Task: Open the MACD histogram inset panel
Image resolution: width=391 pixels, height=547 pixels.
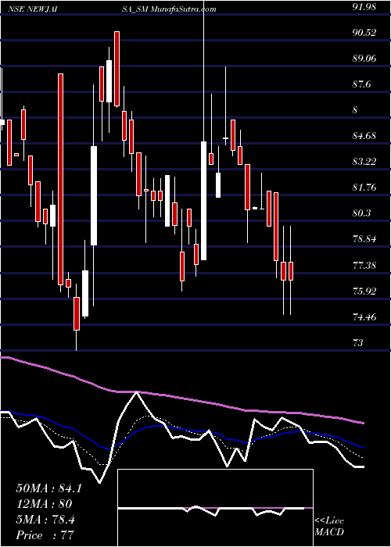Action: [x=215, y=508]
